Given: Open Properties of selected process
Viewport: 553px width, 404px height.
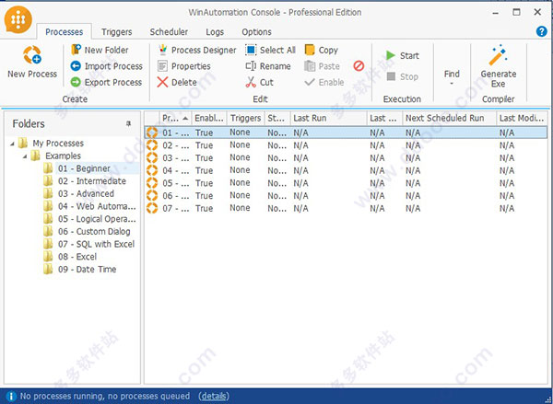Looking at the screenshot, I should [183, 66].
